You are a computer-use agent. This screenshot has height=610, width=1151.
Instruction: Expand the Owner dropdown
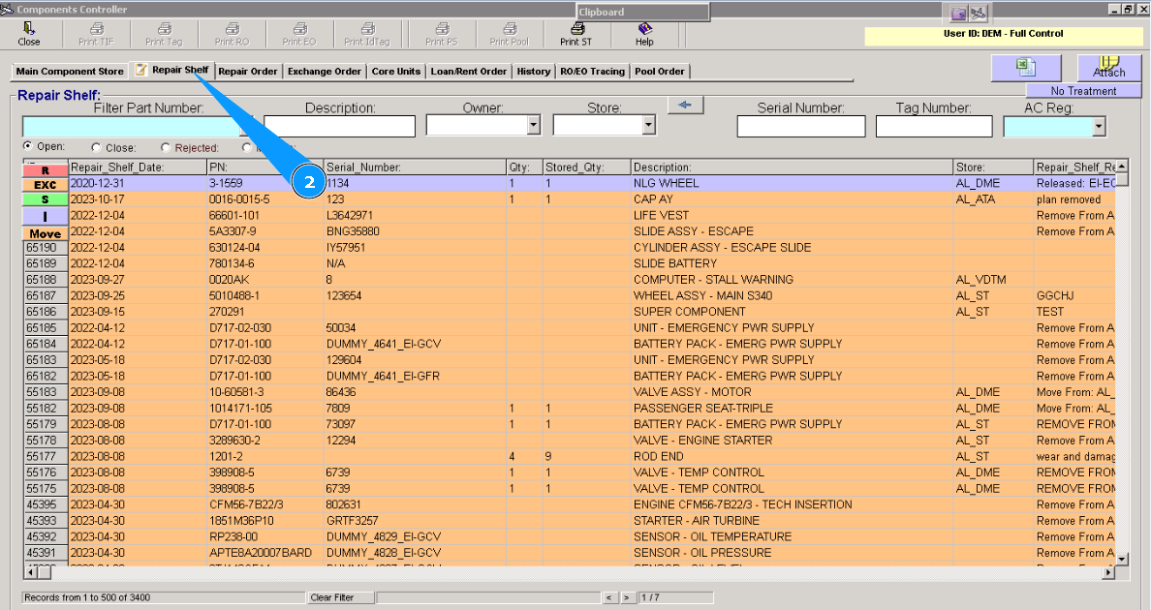coord(533,126)
